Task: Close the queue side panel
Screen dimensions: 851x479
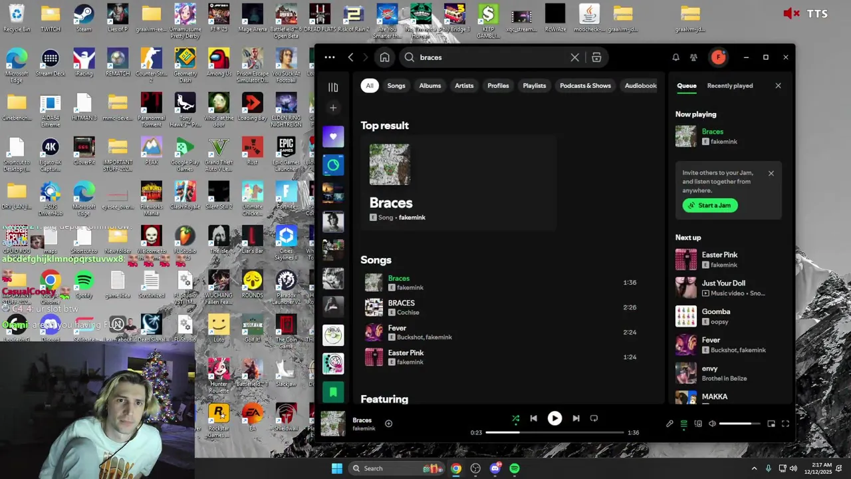Action: 778,86
